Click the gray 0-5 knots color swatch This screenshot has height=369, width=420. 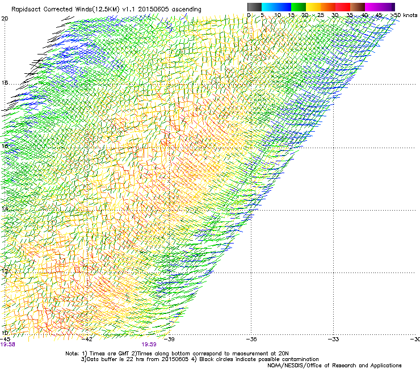coord(254,7)
